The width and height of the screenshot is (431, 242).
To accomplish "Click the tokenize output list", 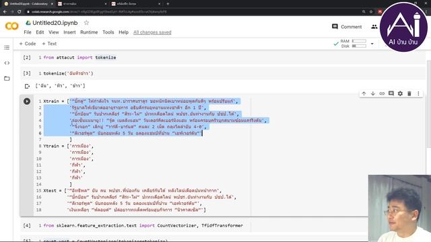I will [60, 86].
